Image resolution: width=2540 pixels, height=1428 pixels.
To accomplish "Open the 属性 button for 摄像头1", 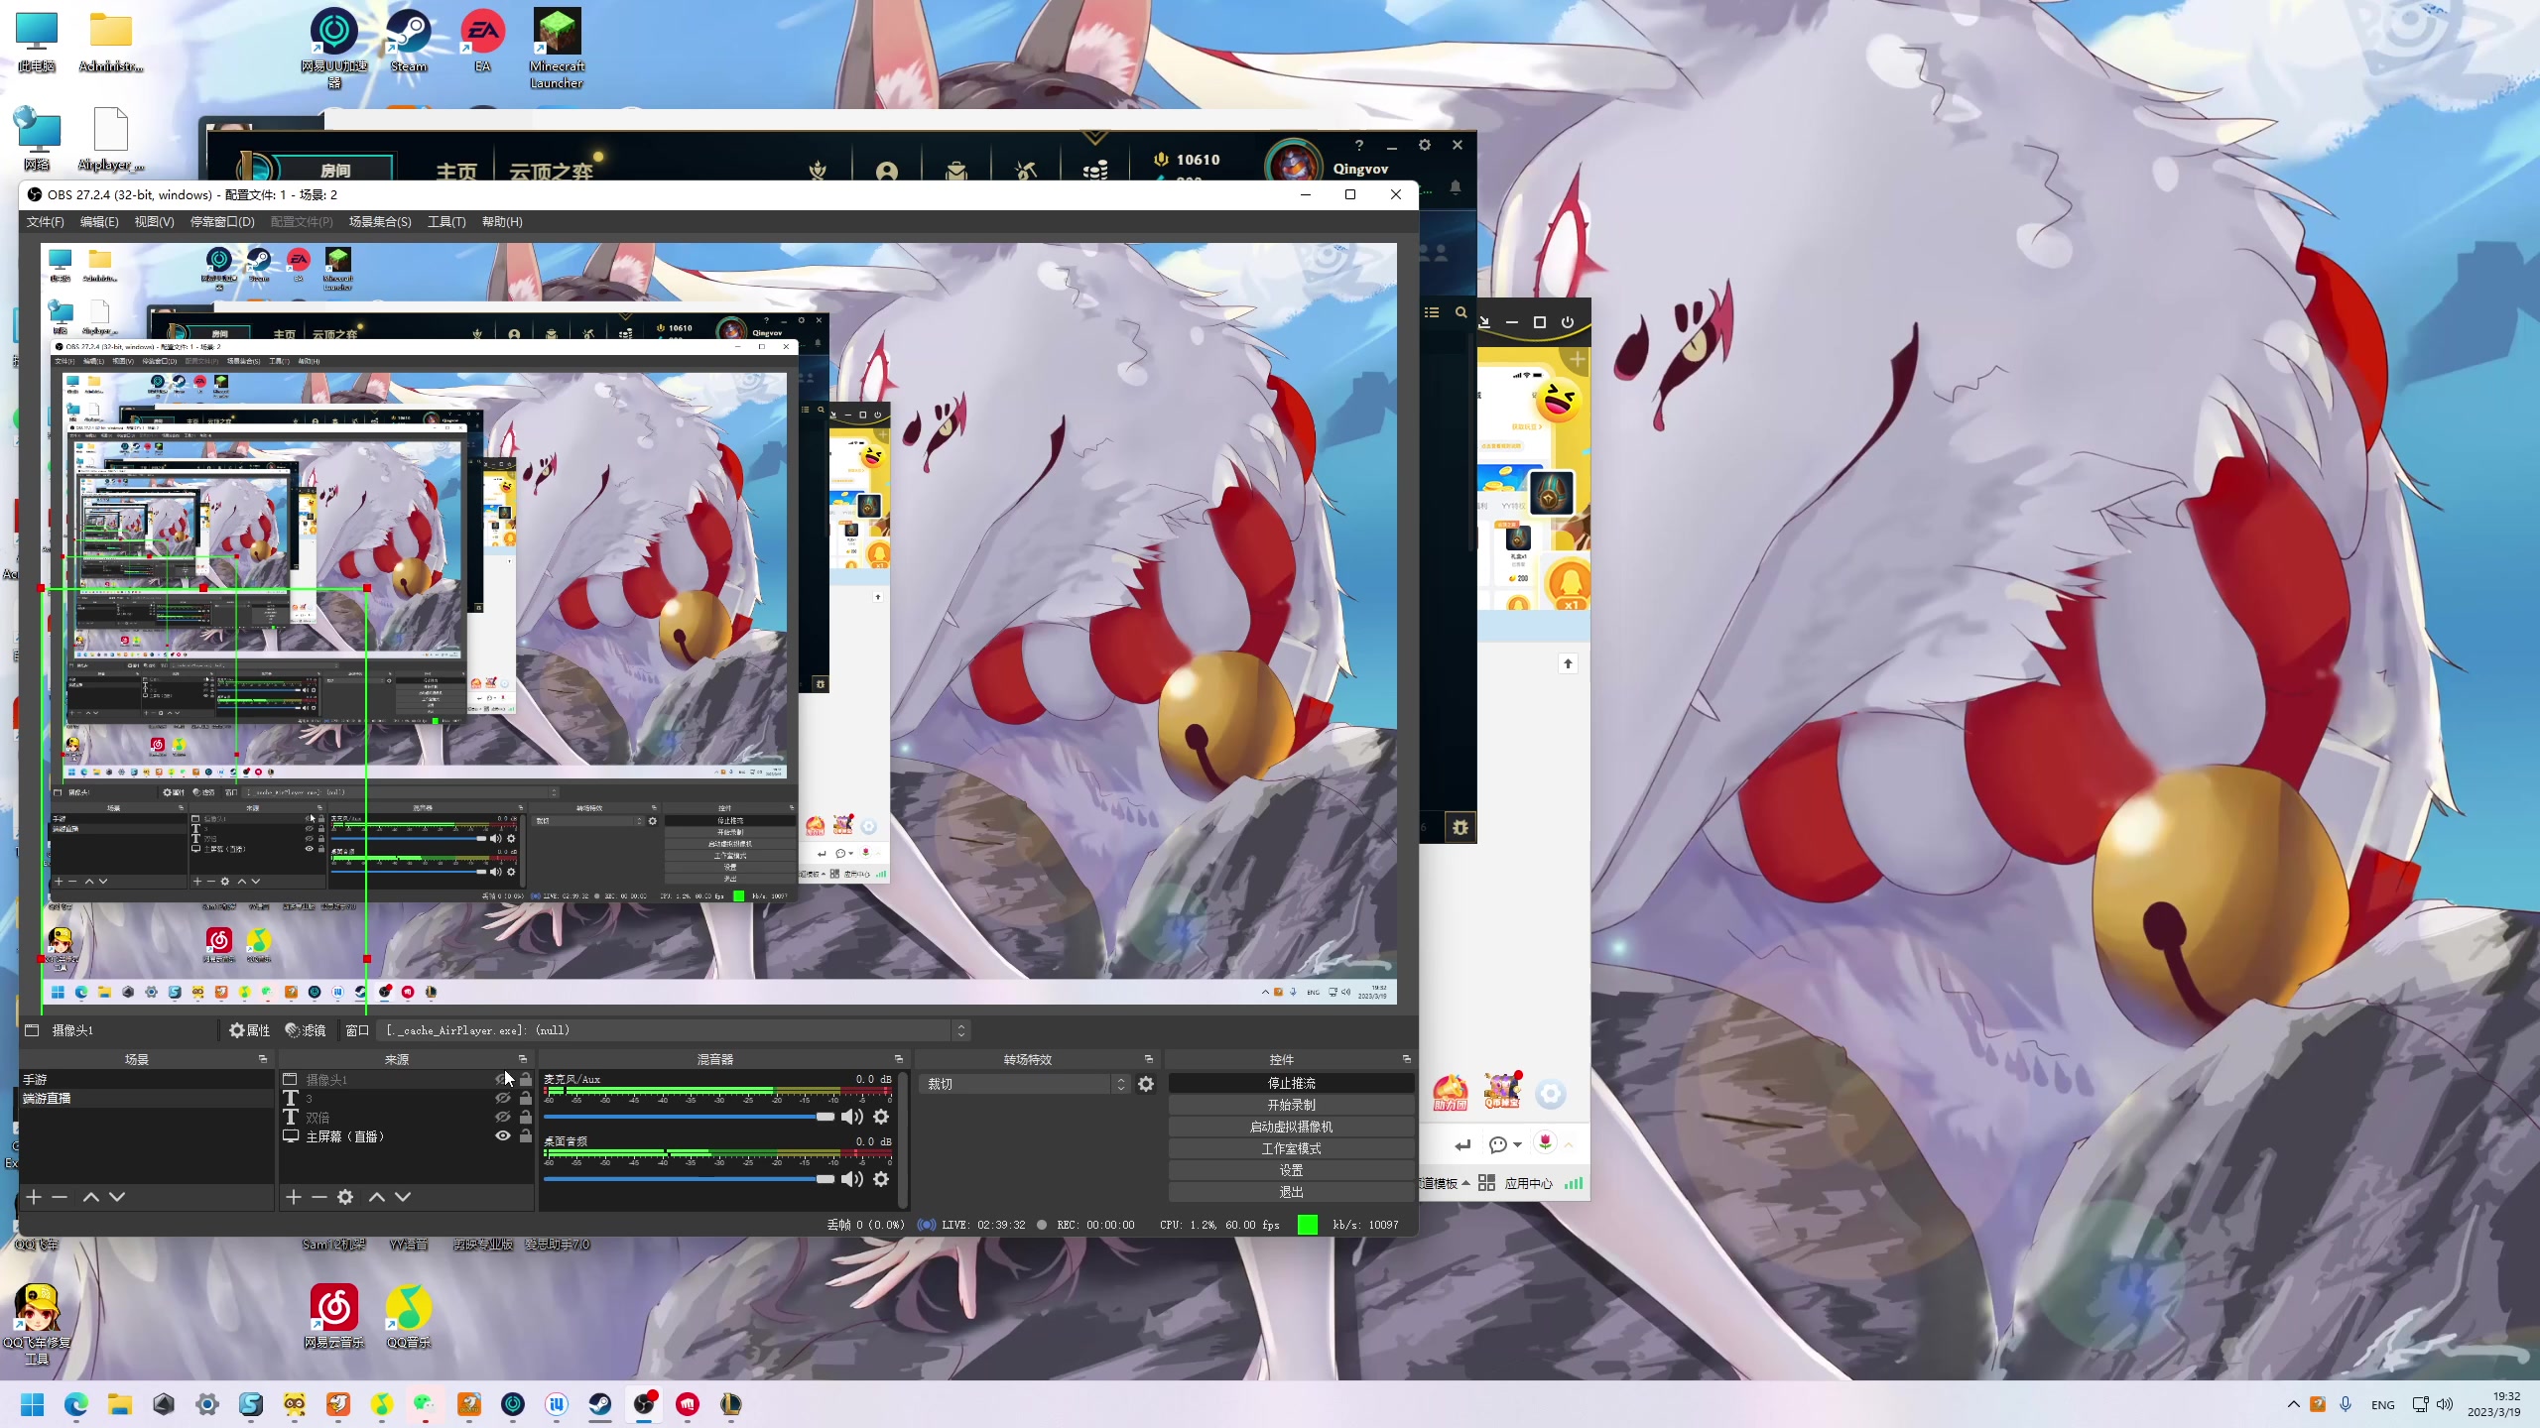I will click(x=250, y=1030).
